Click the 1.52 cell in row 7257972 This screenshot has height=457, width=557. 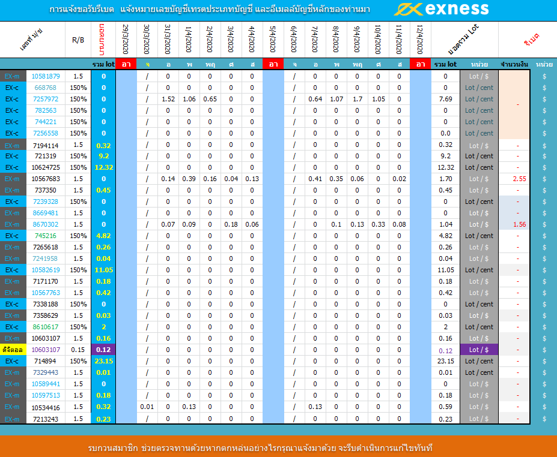[168, 99]
